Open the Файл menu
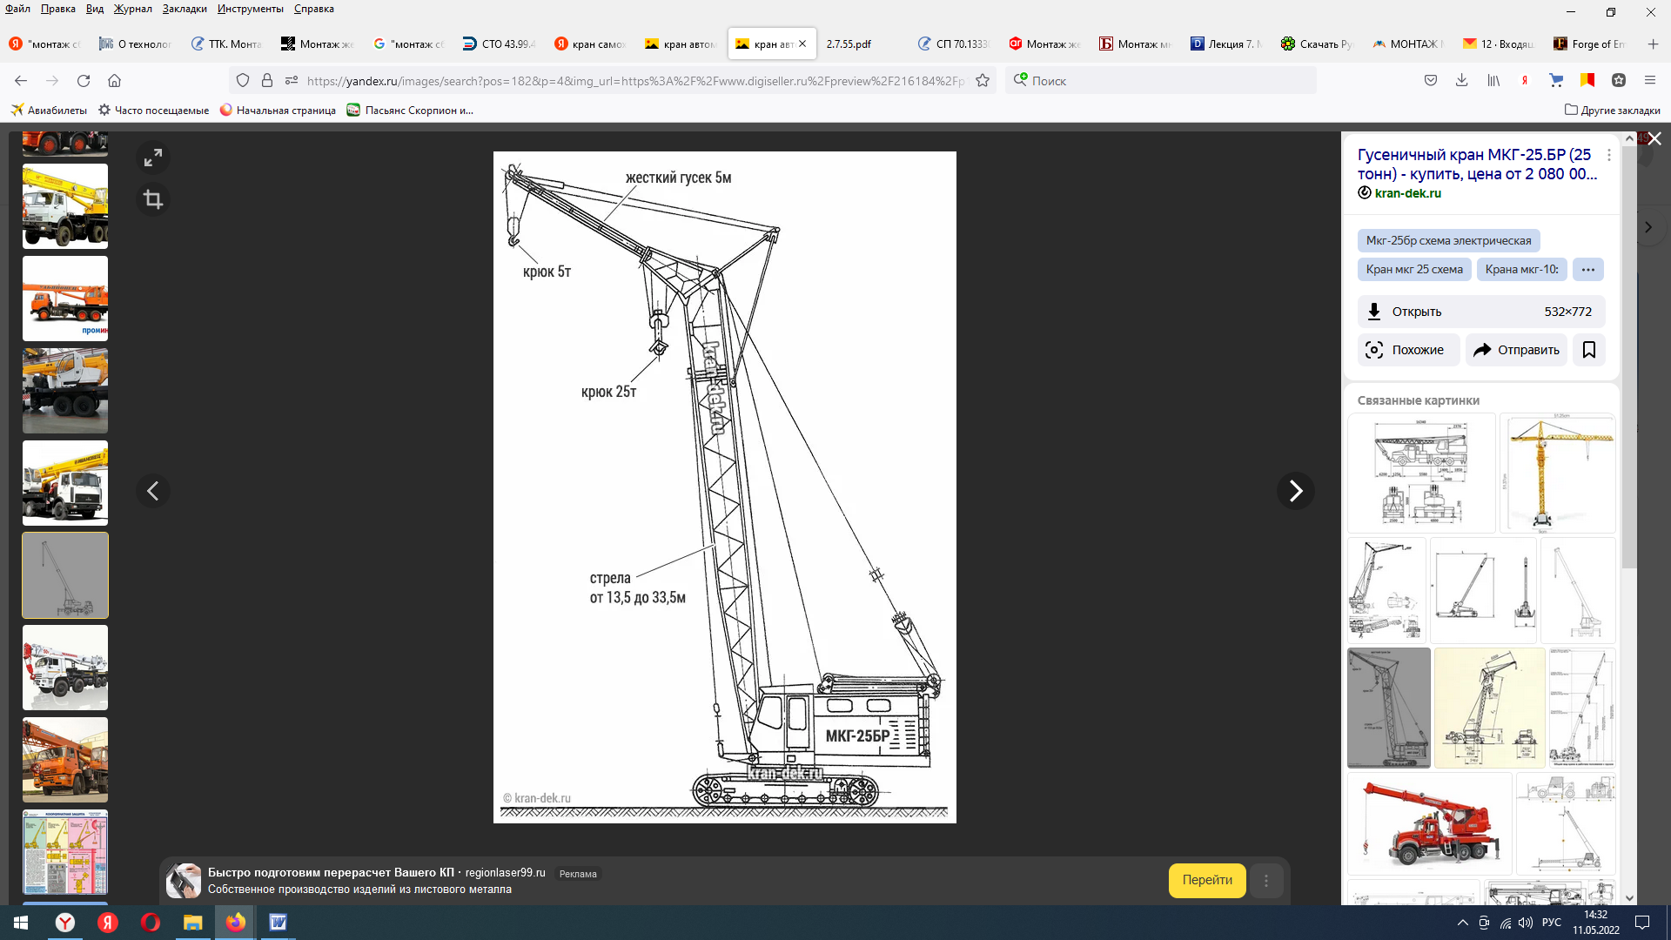The width and height of the screenshot is (1671, 940). click(x=17, y=9)
